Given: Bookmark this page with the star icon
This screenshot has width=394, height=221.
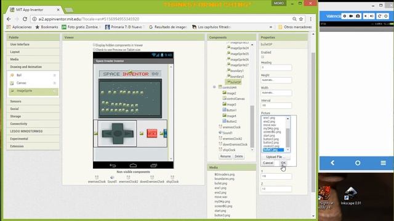Looking at the screenshot, I should 301,19.
